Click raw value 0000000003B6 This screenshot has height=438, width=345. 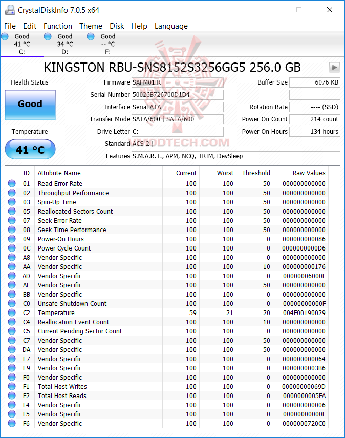[304, 368]
